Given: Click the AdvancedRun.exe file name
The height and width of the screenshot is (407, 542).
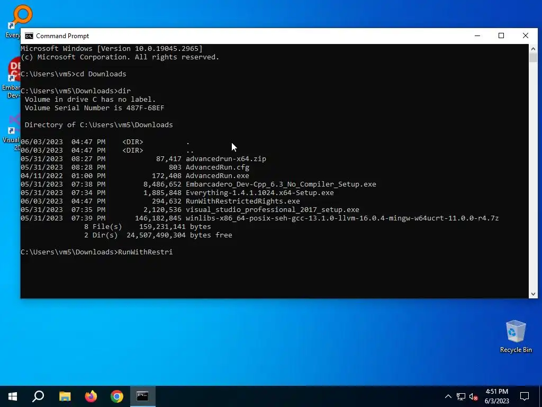Looking at the screenshot, I should point(218,176).
